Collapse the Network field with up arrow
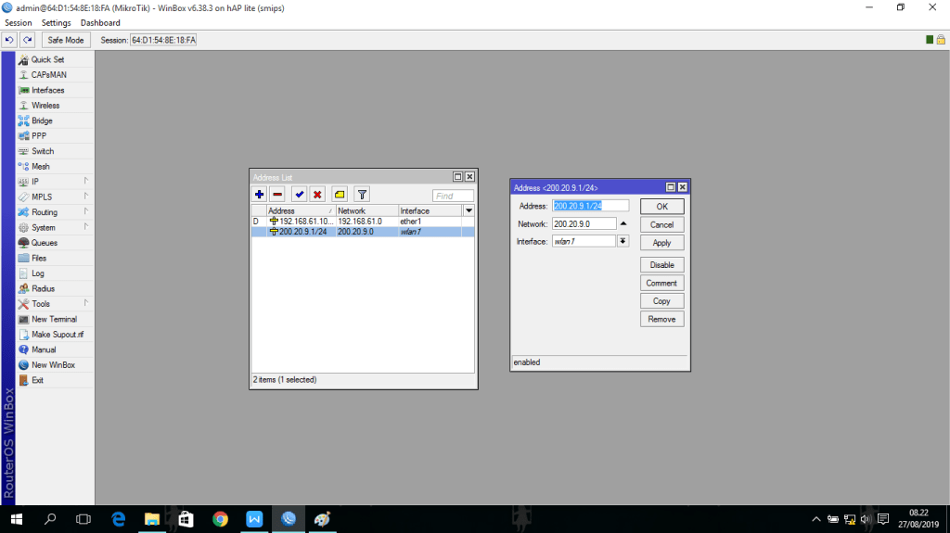The image size is (950, 533). pos(623,223)
